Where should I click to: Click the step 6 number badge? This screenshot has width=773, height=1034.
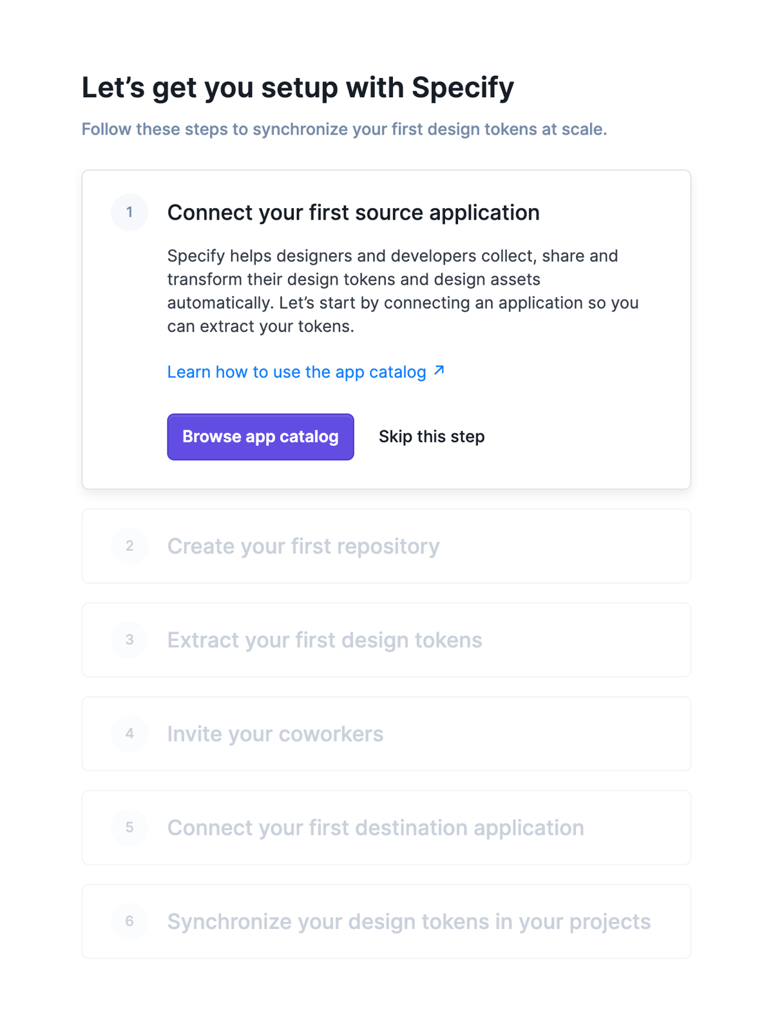129,921
